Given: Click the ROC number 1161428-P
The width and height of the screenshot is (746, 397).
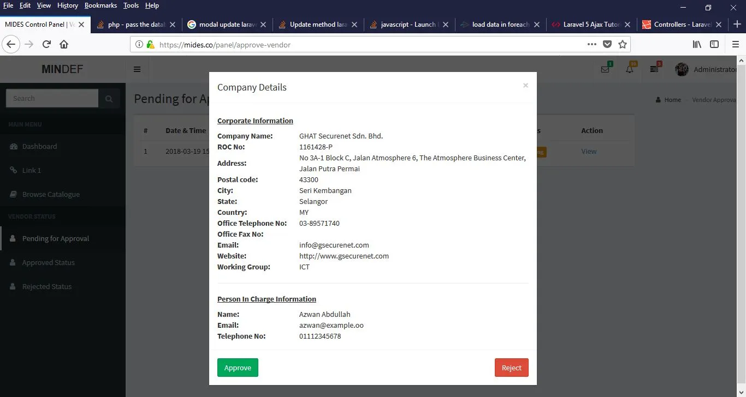Looking at the screenshot, I should point(316,147).
